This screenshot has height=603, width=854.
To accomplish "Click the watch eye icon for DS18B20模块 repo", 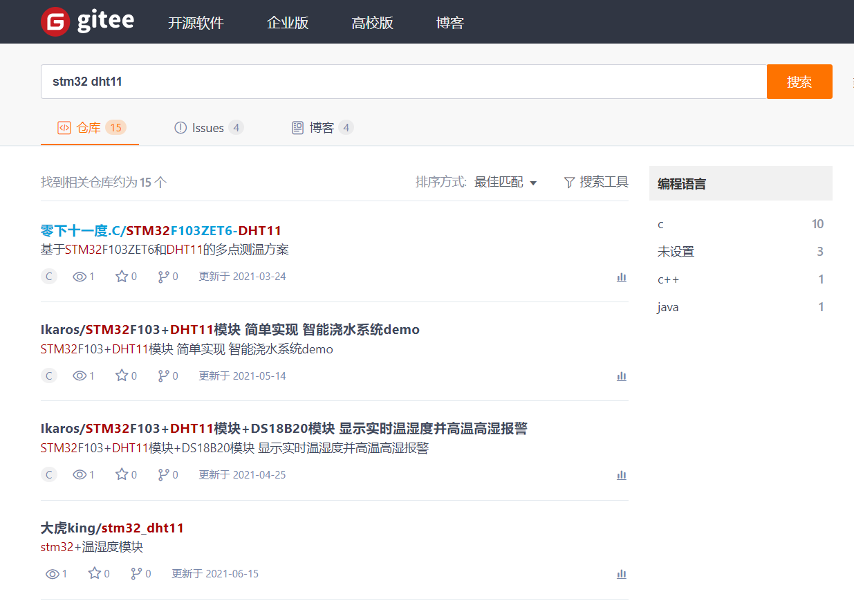I will [x=80, y=475].
